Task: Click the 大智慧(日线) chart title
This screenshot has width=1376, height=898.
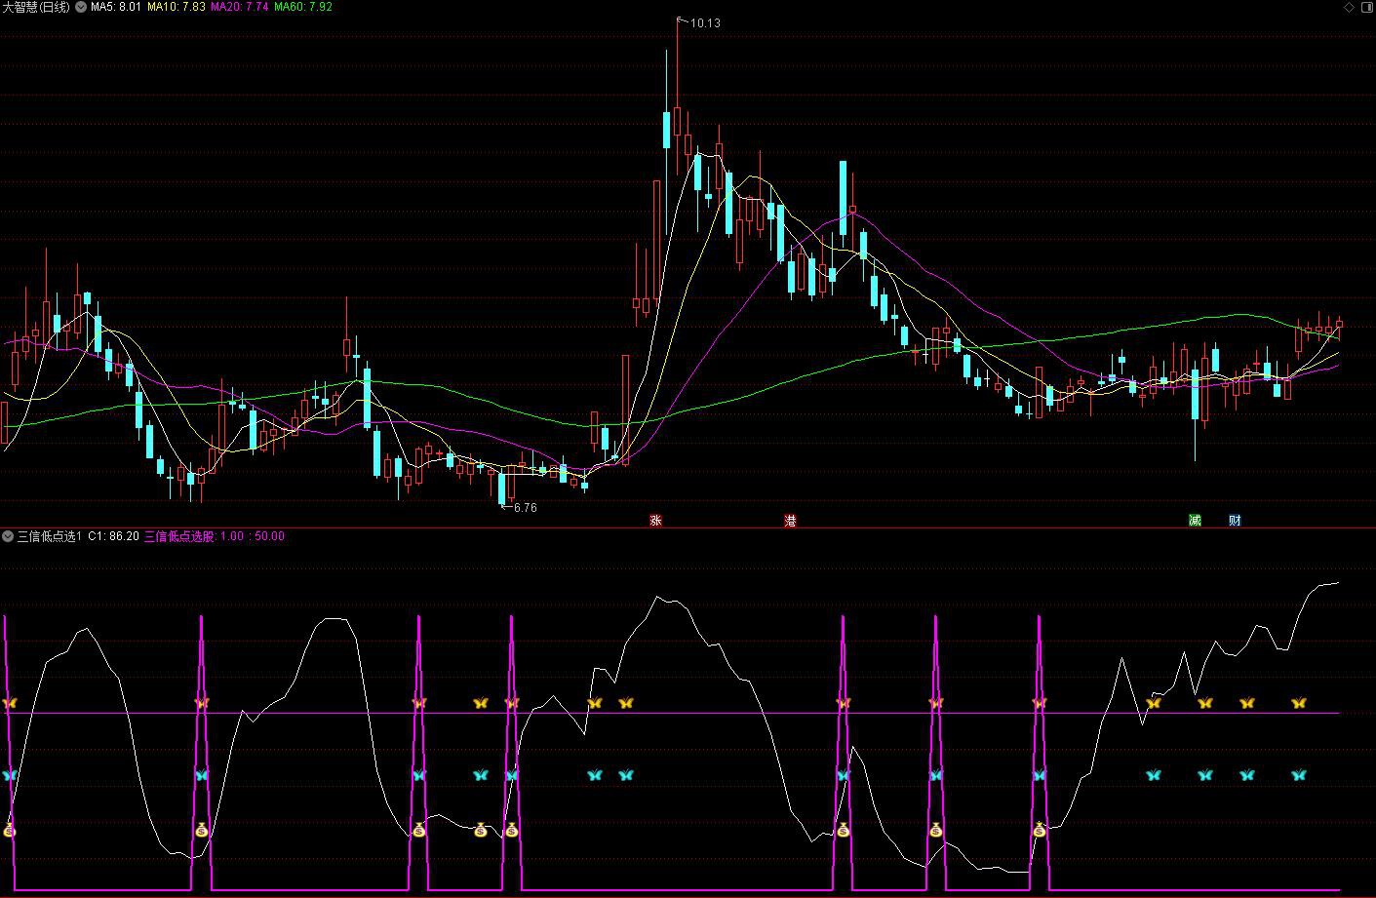Action: [37, 7]
